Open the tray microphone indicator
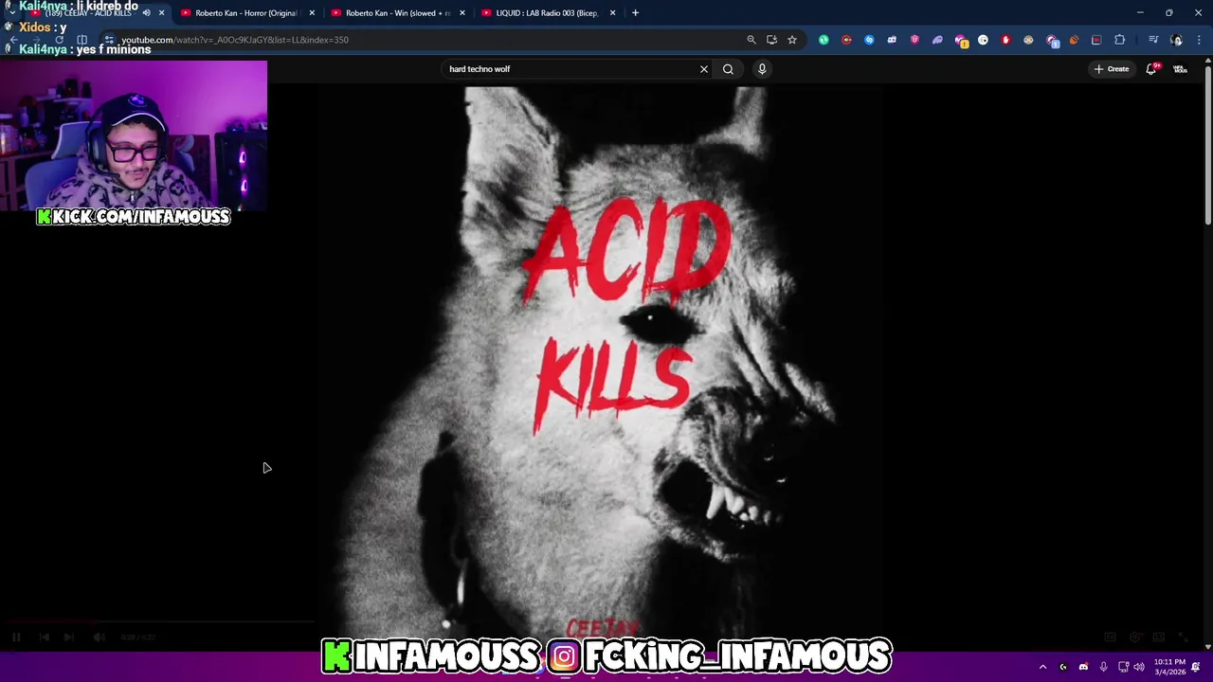This screenshot has width=1213, height=682. pyautogui.click(x=1103, y=667)
